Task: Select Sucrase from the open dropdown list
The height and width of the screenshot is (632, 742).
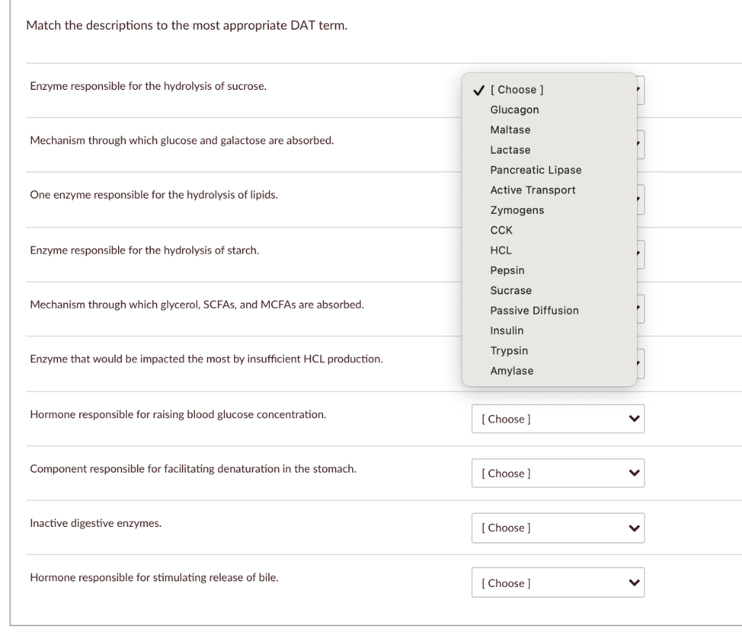Action: (510, 290)
